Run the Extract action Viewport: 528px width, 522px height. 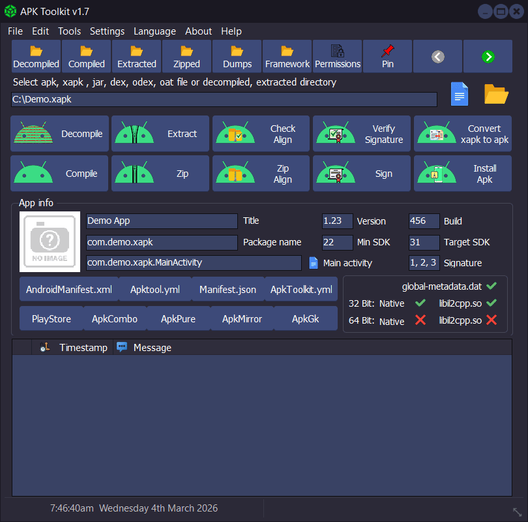click(160, 134)
